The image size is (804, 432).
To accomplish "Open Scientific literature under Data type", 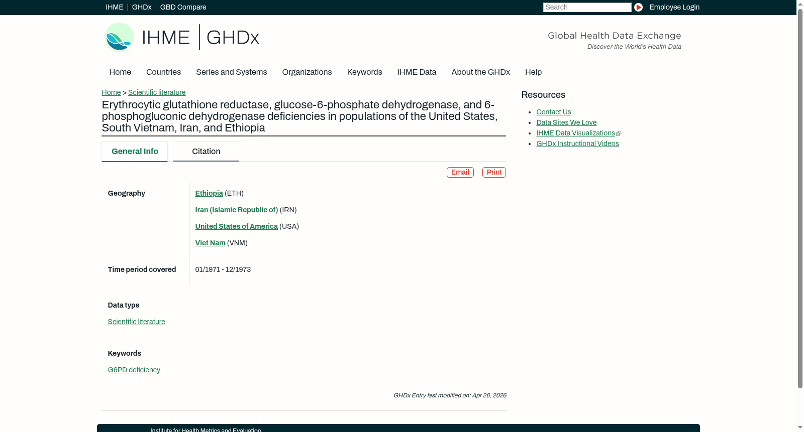I will [x=137, y=322].
